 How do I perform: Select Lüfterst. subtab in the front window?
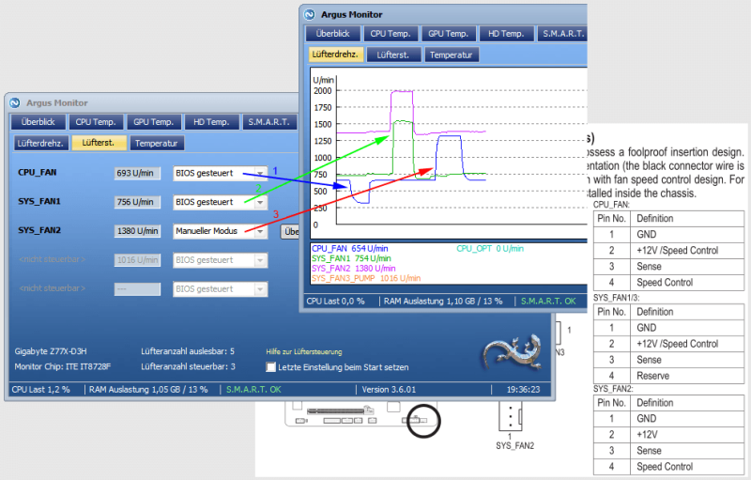[393, 54]
